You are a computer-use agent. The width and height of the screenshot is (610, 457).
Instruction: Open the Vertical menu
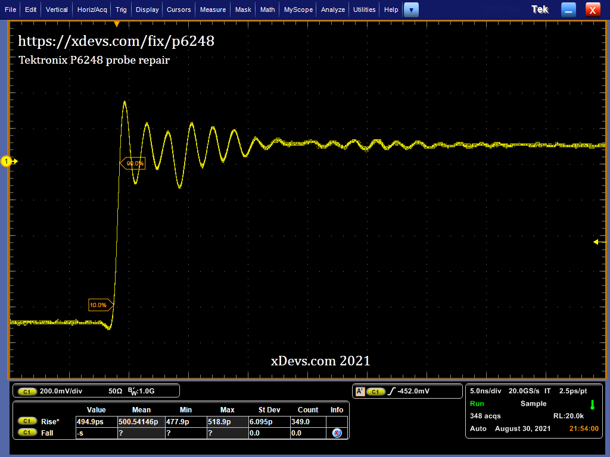[57, 10]
